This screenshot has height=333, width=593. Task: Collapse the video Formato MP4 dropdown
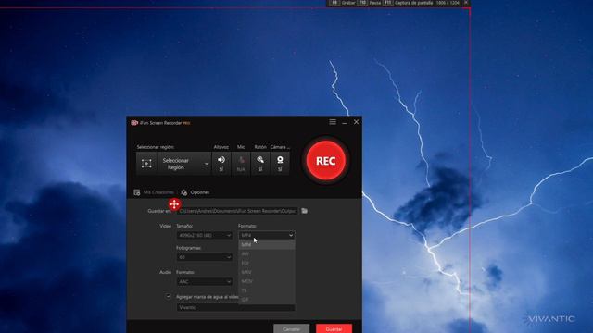click(267, 235)
